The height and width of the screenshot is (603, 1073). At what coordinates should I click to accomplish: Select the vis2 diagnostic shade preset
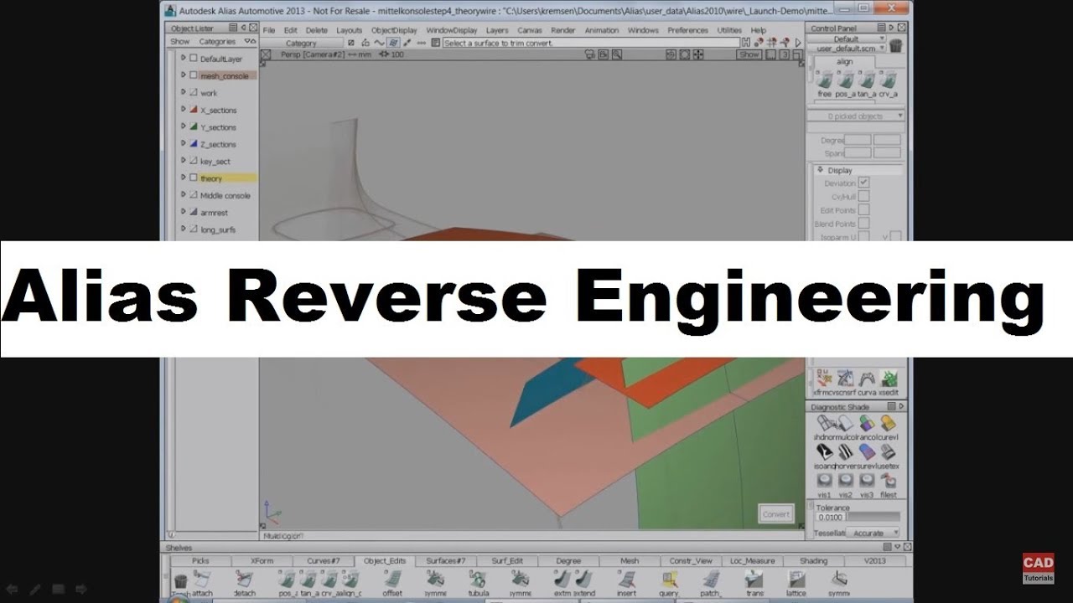[846, 481]
